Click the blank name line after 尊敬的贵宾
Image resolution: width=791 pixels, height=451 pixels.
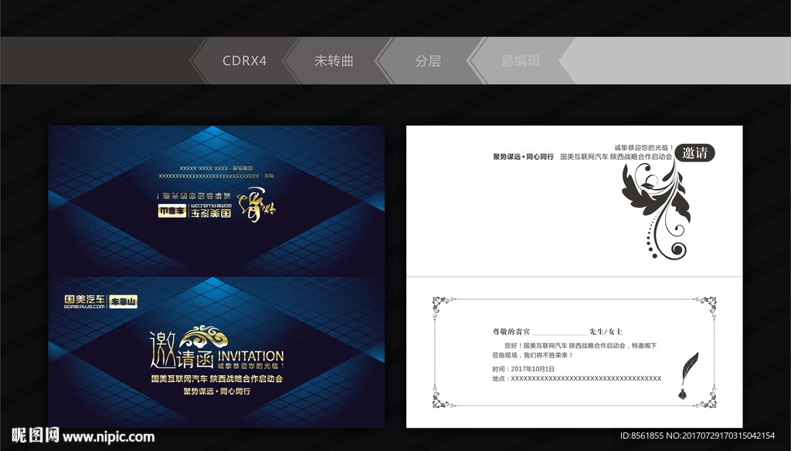point(559,334)
